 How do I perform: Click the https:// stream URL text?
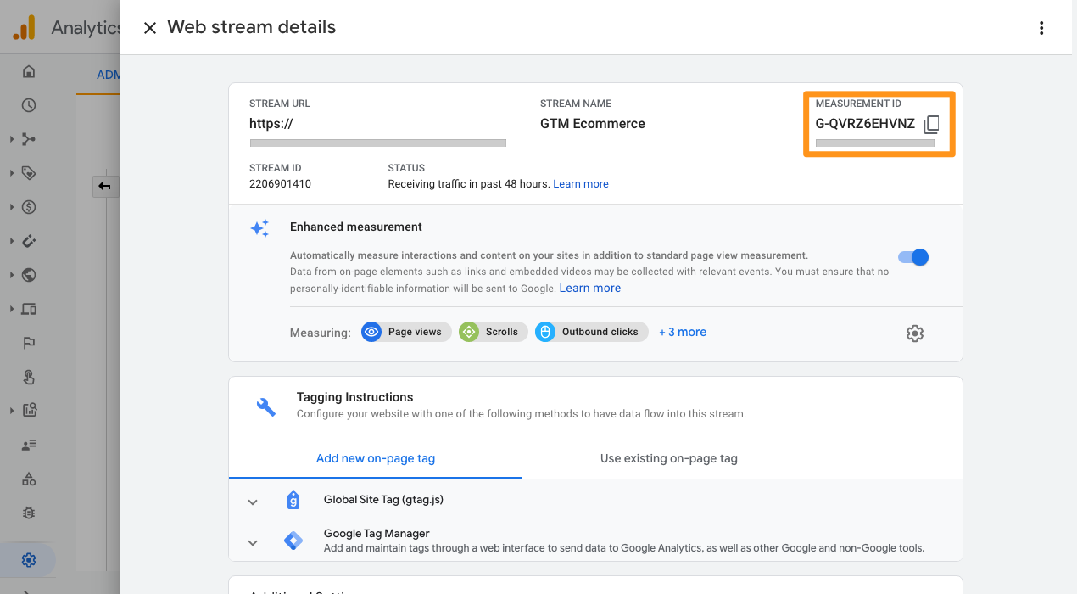point(271,124)
